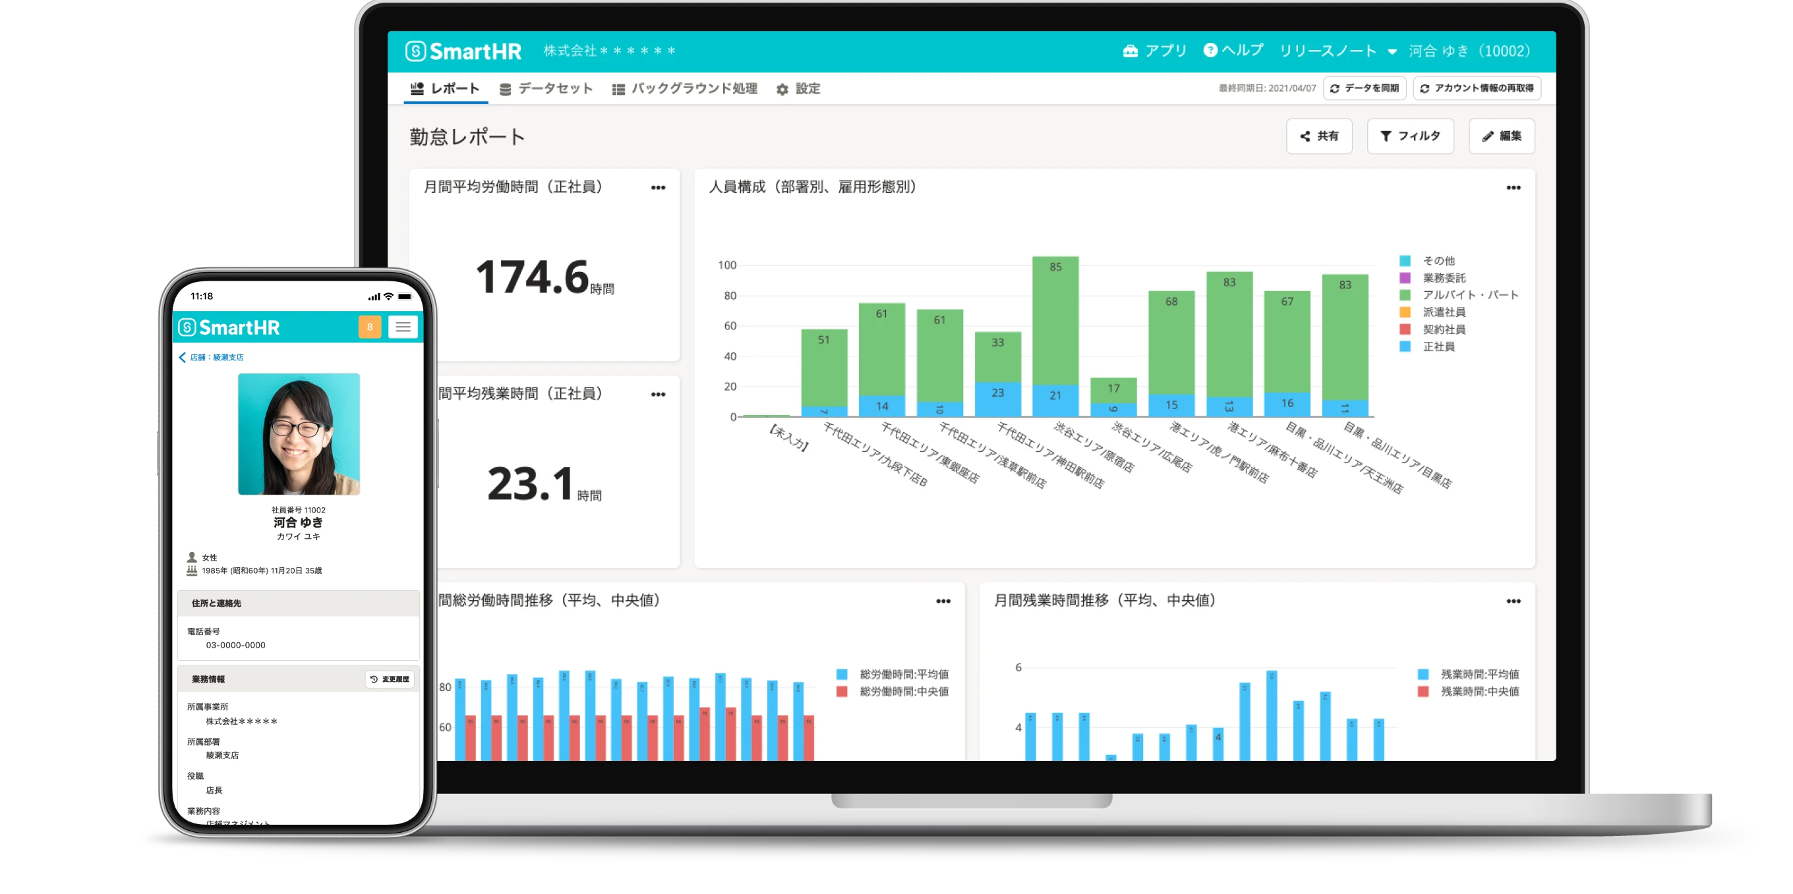Open リリースノート link in header
This screenshot has height=894, width=1793.
click(x=1328, y=51)
